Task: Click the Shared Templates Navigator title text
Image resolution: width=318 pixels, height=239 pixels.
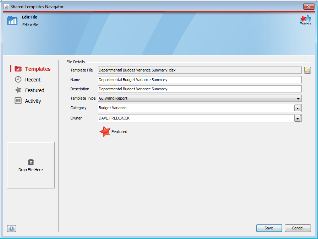Action: point(37,7)
